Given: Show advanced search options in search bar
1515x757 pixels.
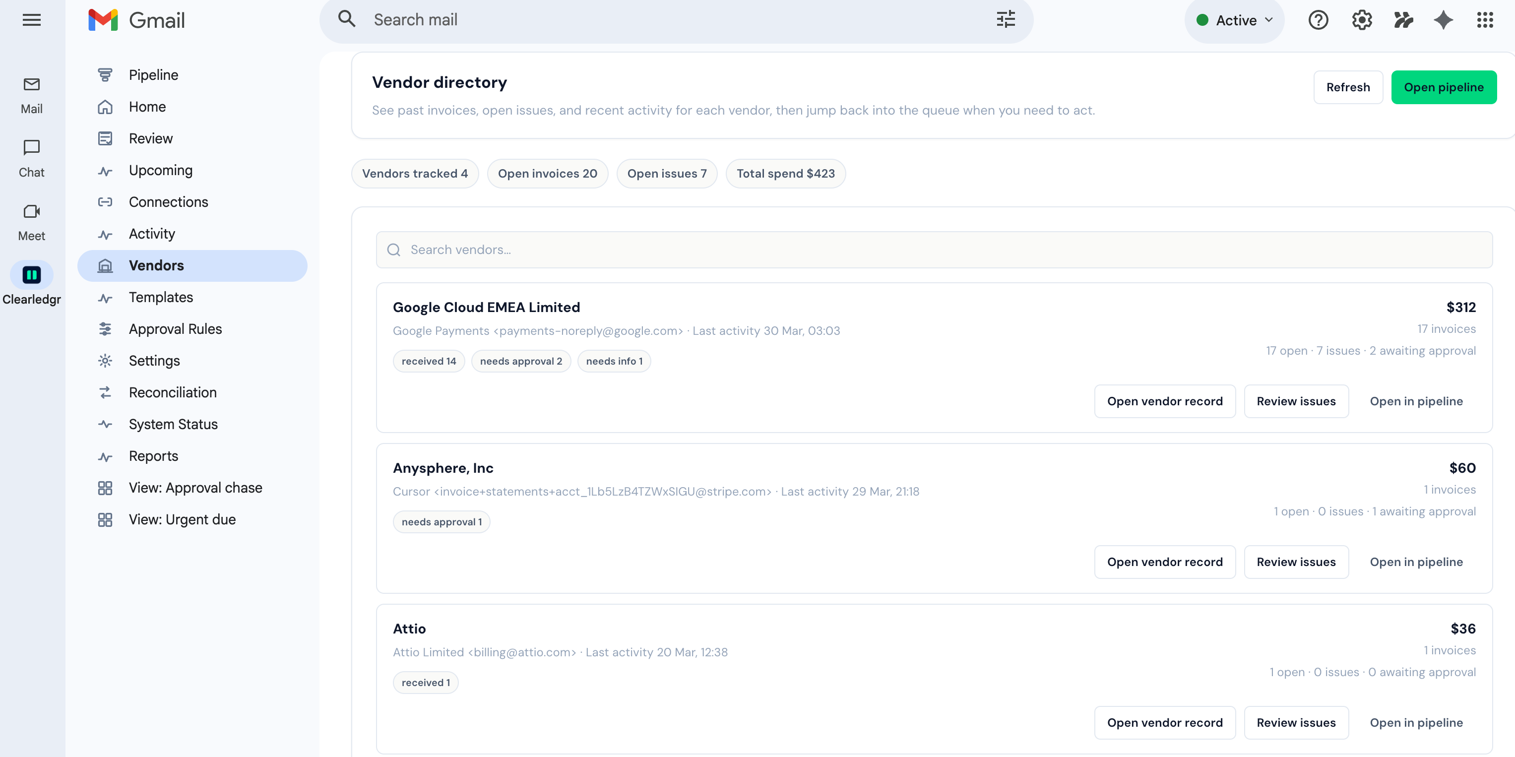Looking at the screenshot, I should tap(1005, 19).
